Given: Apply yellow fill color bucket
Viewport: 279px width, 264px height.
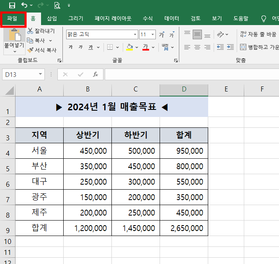Looking at the screenshot, I should pos(129,47).
